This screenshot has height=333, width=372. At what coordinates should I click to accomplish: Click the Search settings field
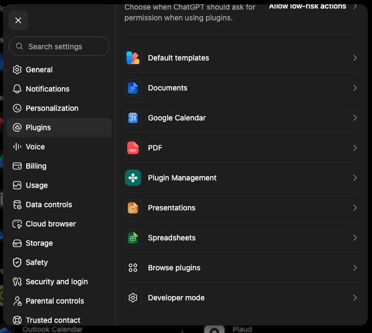click(59, 46)
